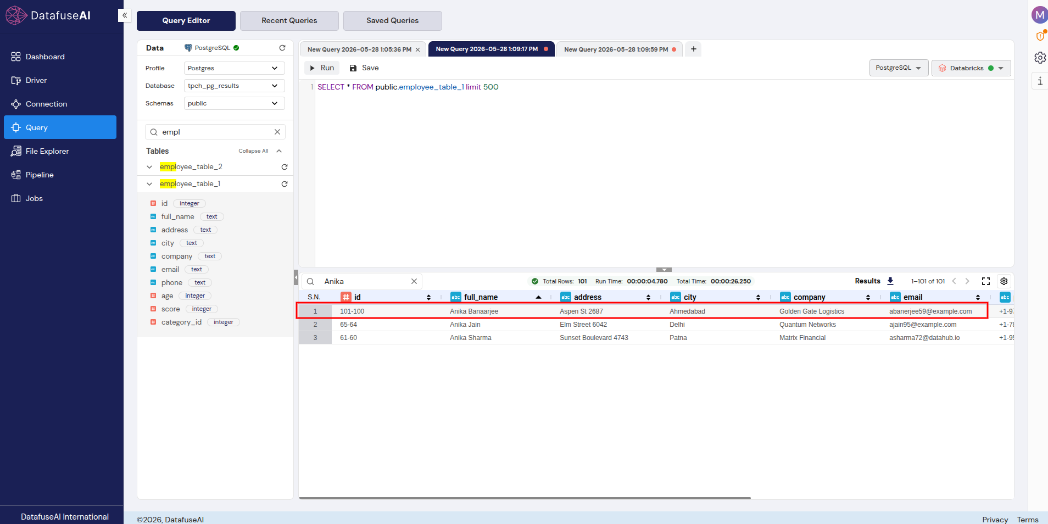Open the Database dropdown tpch_pg_results
Screen dimensions: 1048x524
tap(234, 86)
